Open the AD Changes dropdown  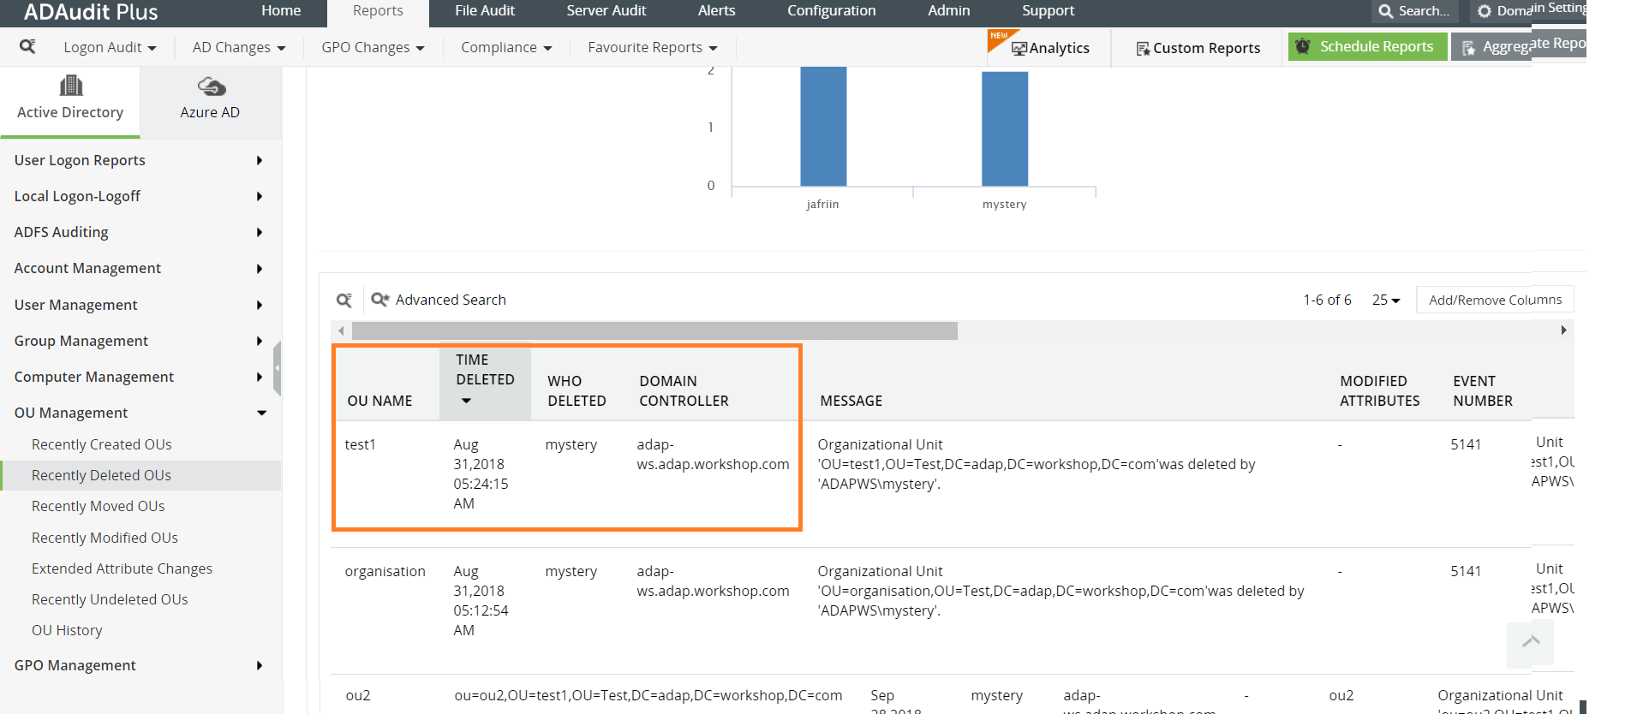[239, 48]
